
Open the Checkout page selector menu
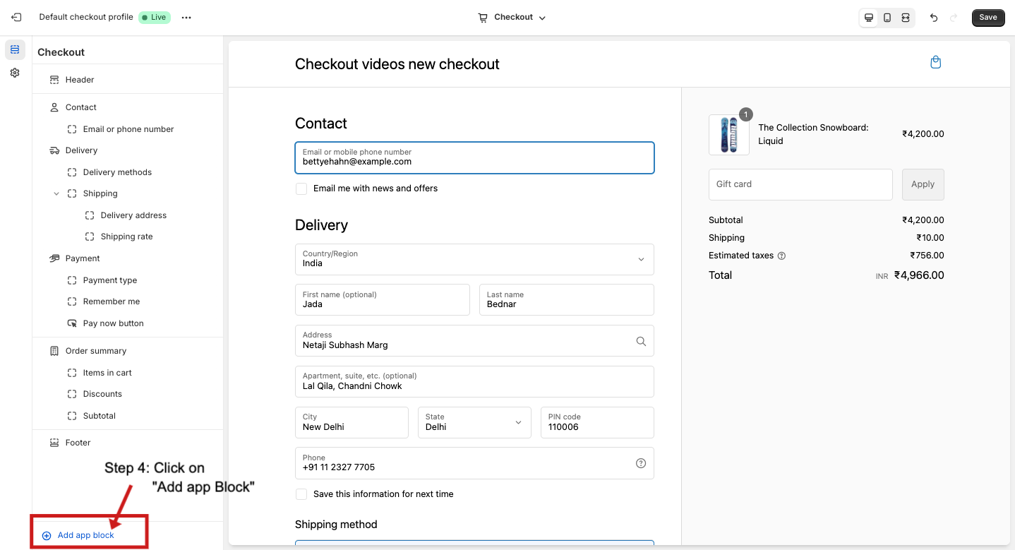512,18
